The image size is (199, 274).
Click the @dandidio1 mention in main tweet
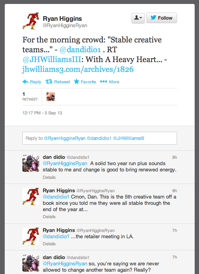pos(80,50)
